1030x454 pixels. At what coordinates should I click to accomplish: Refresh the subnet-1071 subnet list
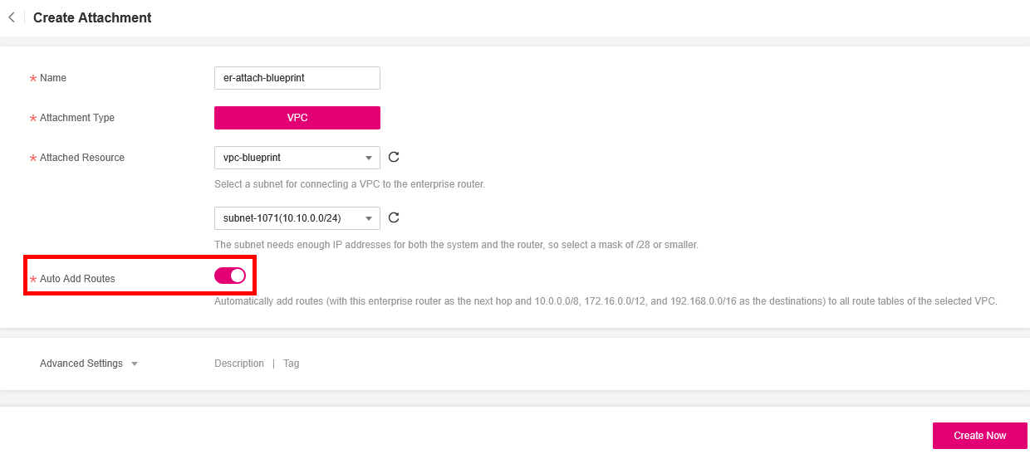click(394, 217)
